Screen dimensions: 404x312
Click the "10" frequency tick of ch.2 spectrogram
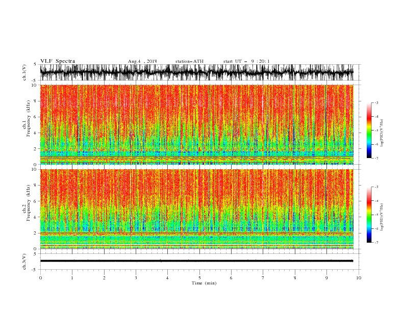(x=34, y=169)
